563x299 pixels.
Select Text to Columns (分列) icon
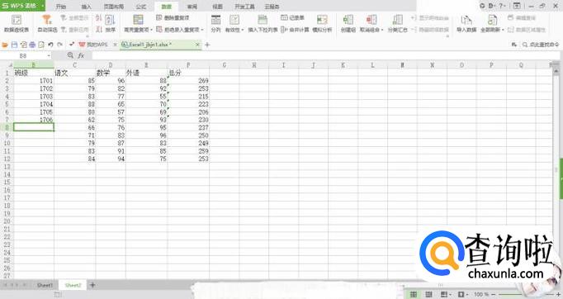click(215, 24)
